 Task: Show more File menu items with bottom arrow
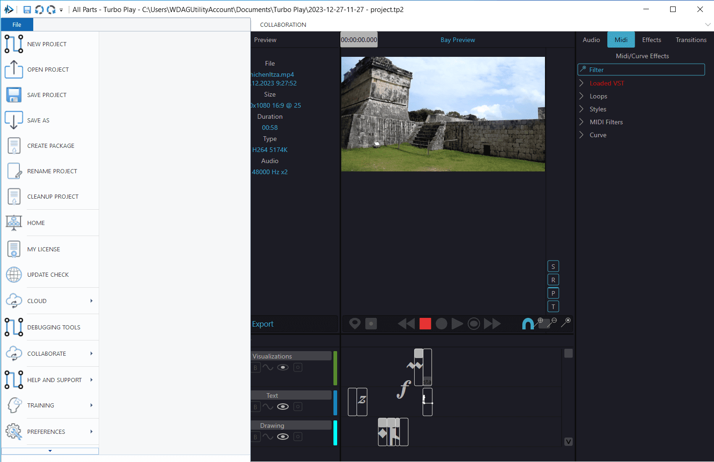click(x=50, y=451)
